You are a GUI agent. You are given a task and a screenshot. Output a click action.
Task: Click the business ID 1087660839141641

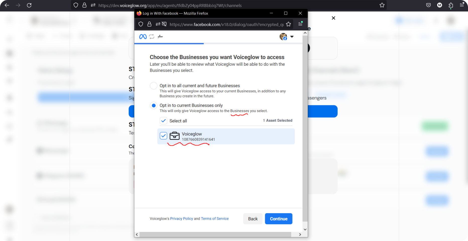coord(198,139)
